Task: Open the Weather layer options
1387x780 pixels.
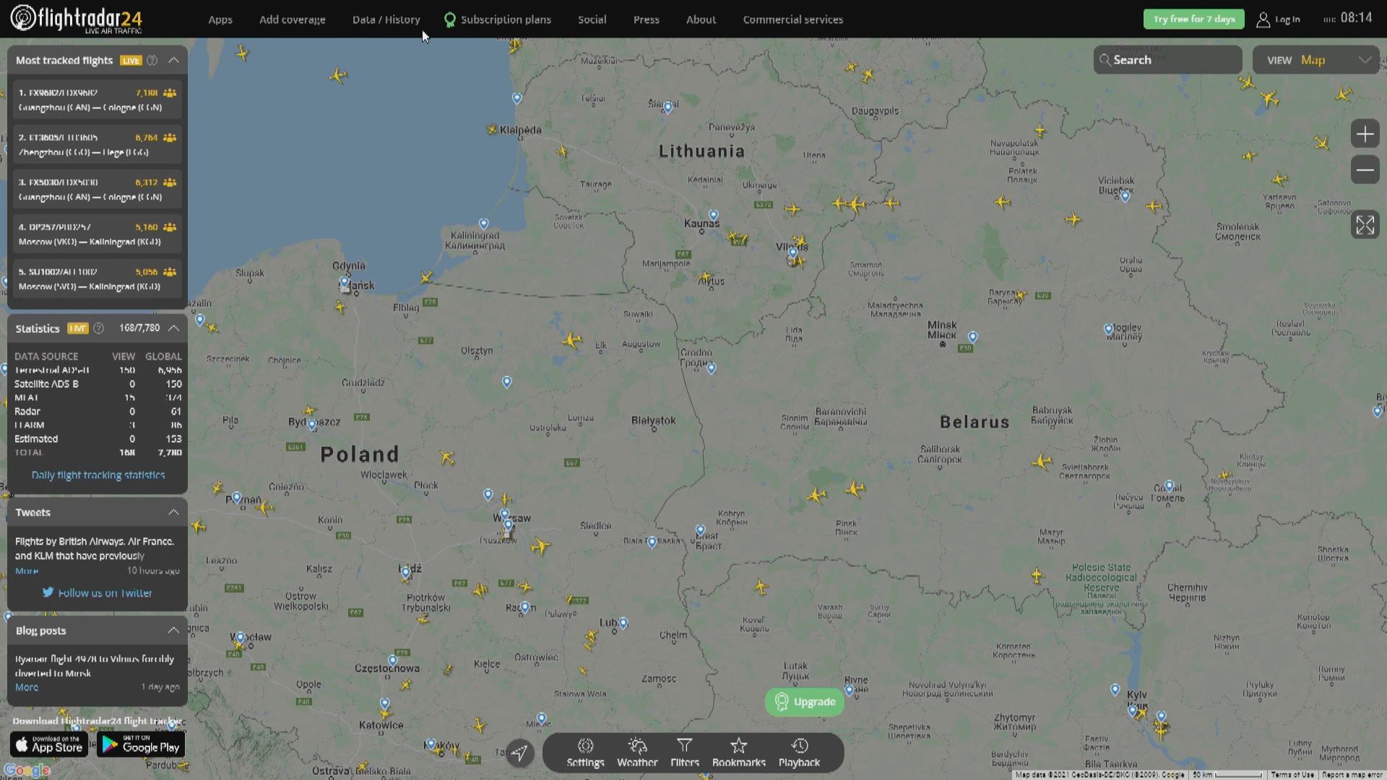Action: (637, 753)
